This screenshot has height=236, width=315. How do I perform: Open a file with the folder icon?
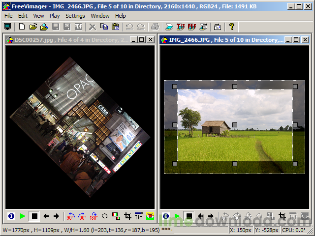[33, 27]
